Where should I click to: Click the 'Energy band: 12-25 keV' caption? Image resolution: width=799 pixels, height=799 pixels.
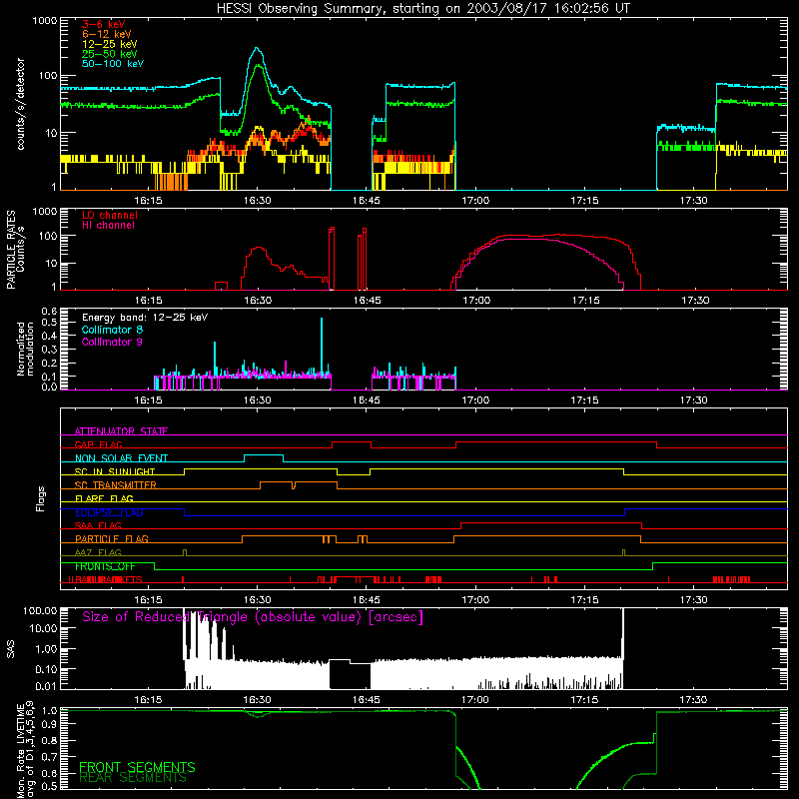pyautogui.click(x=145, y=318)
